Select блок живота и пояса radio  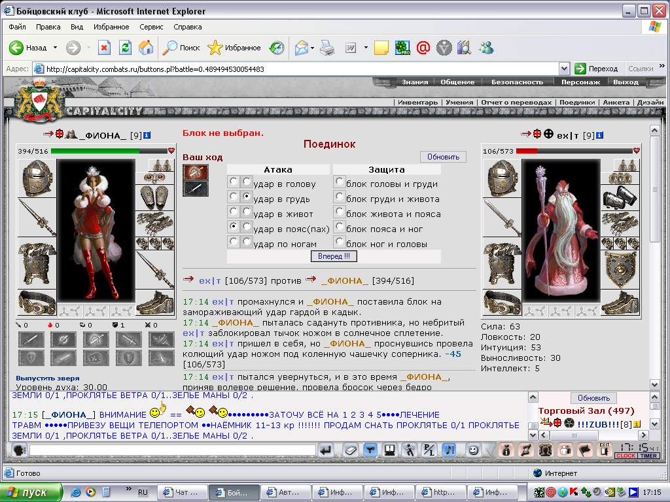point(340,211)
